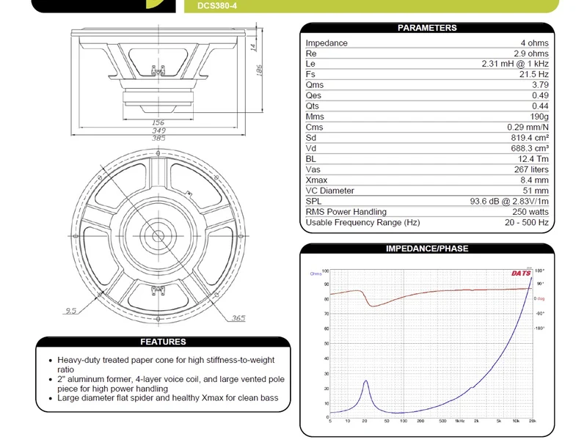Click the FEATURES section header
587x445 pixels.
pos(163,342)
